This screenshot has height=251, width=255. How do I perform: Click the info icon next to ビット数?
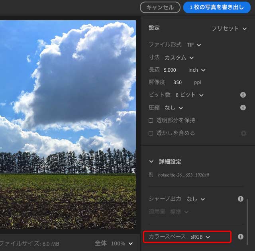243,95
